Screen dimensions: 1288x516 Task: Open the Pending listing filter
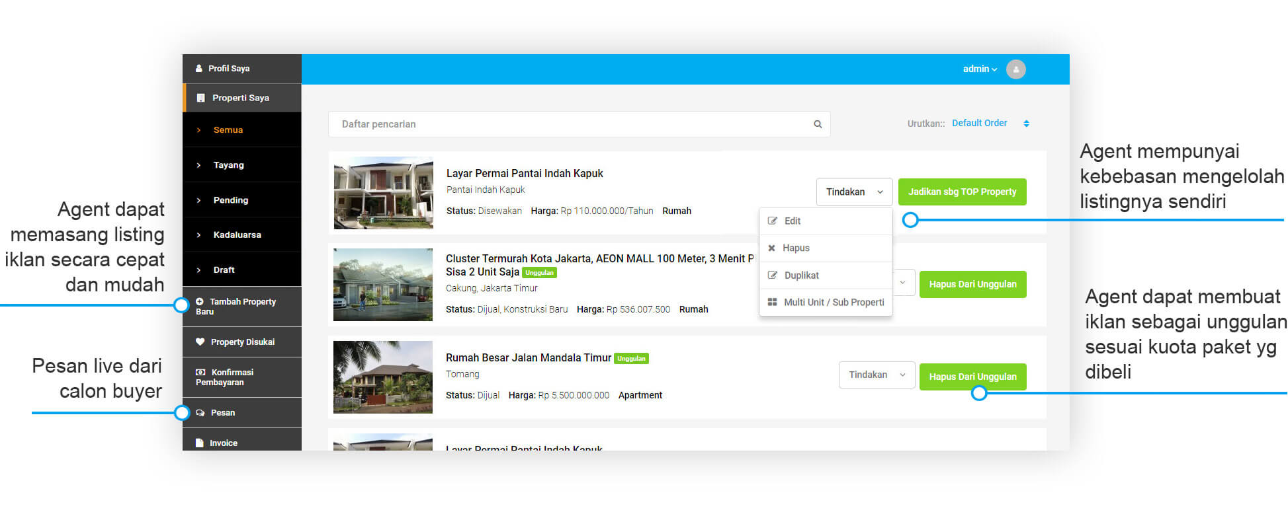click(x=242, y=200)
